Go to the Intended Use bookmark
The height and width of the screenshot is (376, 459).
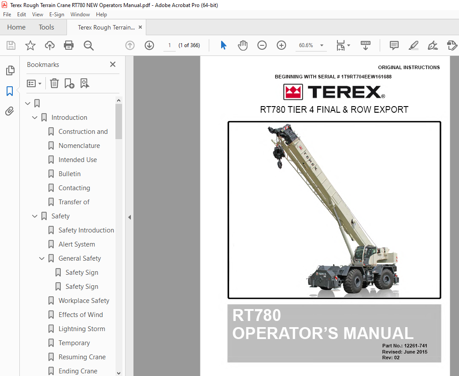tap(78, 160)
